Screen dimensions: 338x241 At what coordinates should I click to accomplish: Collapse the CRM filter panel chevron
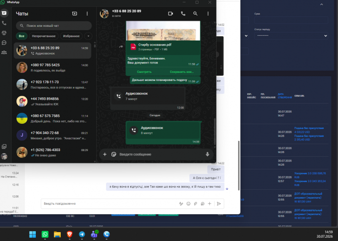pyautogui.click(x=322, y=4)
